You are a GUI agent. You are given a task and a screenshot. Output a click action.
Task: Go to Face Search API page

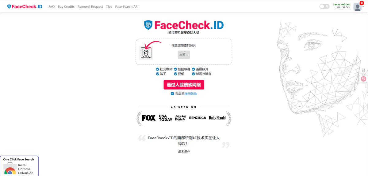[x=127, y=7]
